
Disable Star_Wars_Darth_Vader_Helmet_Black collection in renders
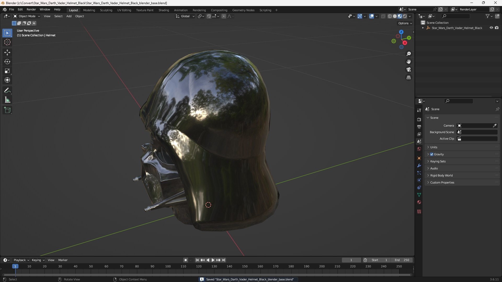[497, 28]
